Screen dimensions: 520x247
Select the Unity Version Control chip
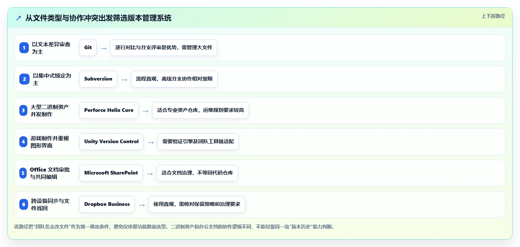[111, 142]
